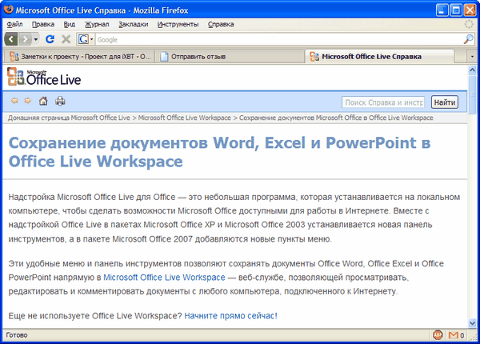Click the vertical scrollbar thumb
The width and height of the screenshot is (480, 344).
coord(472,94)
